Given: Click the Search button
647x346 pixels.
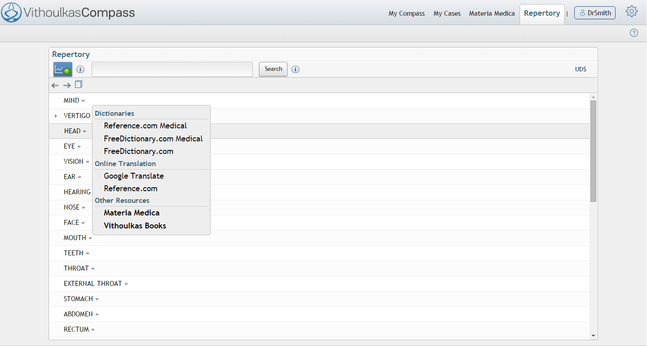Looking at the screenshot, I should coord(273,69).
